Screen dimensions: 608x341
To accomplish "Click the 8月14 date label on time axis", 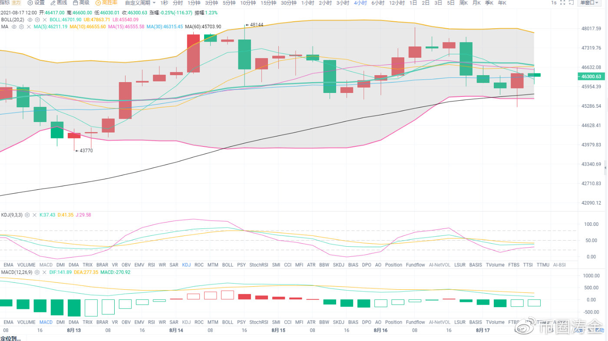I will 176,330.
